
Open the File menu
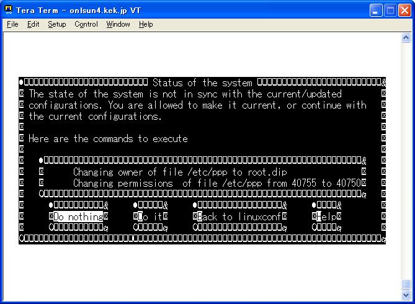pyautogui.click(x=12, y=24)
